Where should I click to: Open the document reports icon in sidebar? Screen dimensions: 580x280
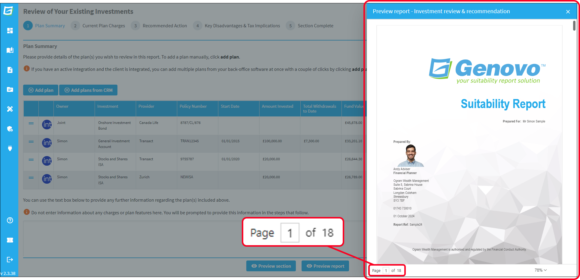tap(10, 70)
